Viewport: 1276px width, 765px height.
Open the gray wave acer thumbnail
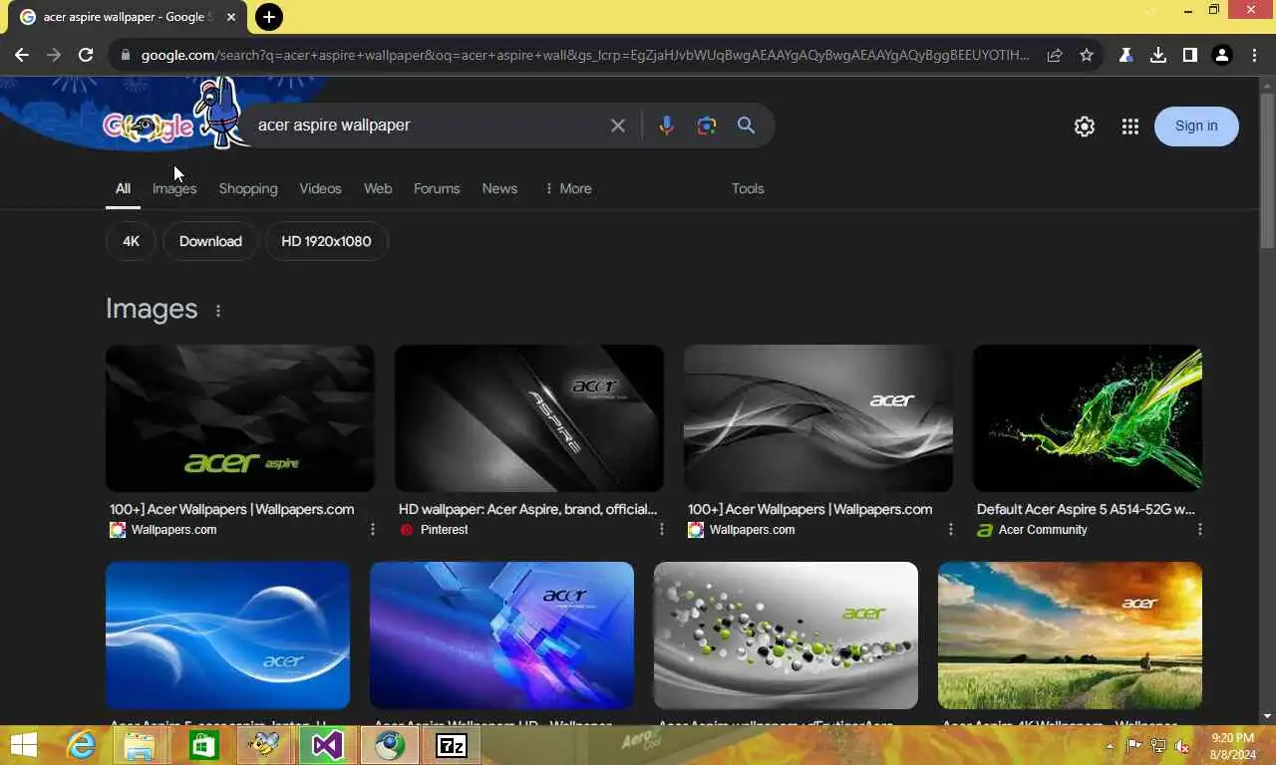[818, 418]
